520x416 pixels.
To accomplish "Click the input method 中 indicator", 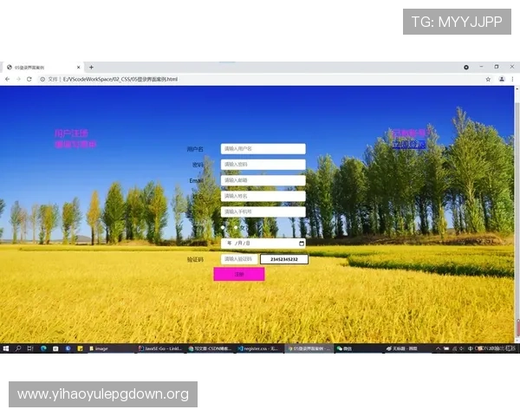I will 470,348.
